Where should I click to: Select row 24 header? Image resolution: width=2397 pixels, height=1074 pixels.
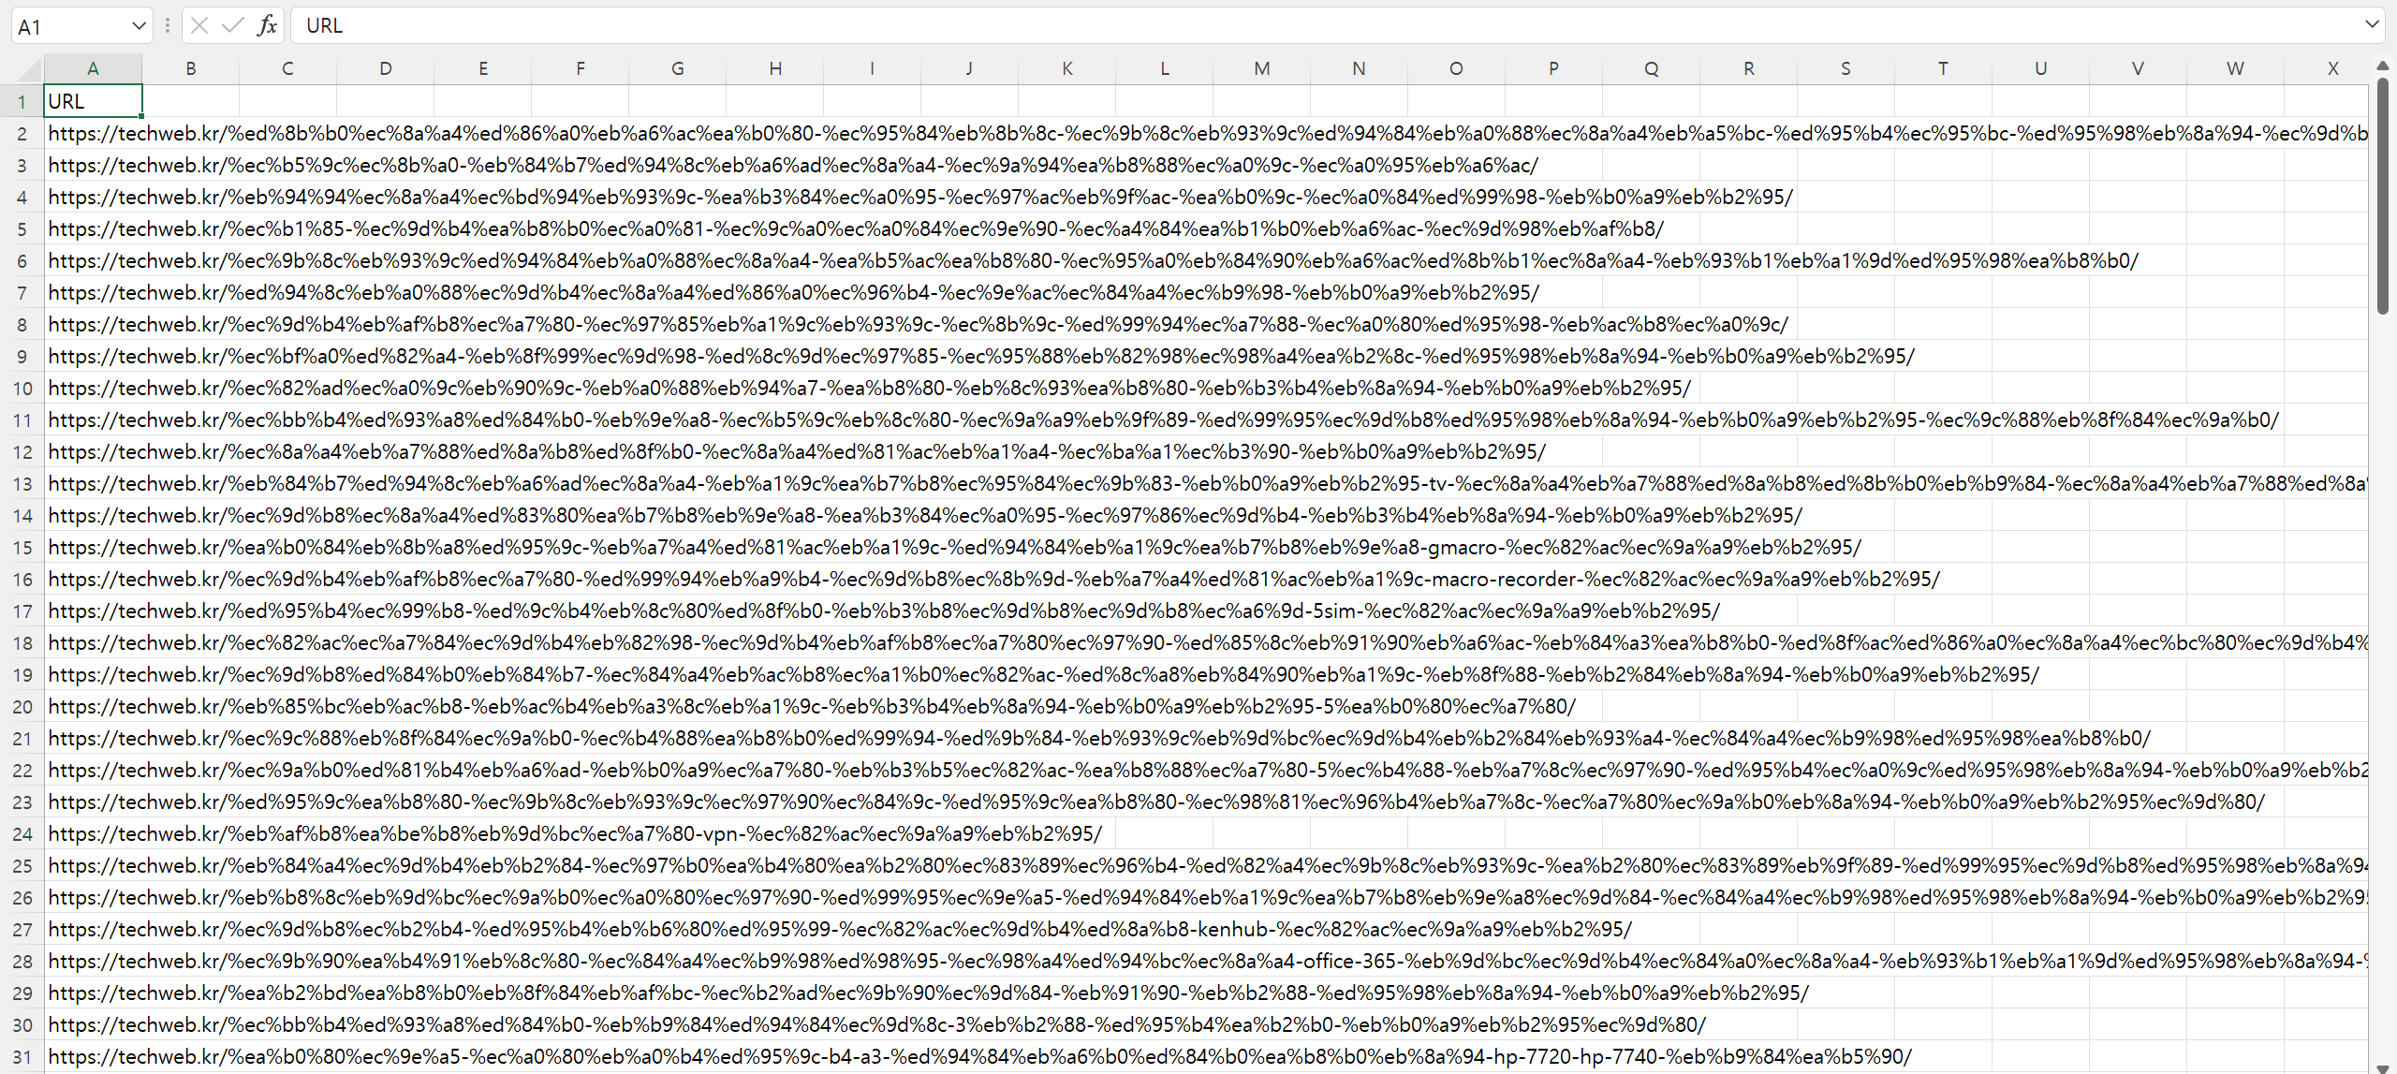[x=22, y=833]
